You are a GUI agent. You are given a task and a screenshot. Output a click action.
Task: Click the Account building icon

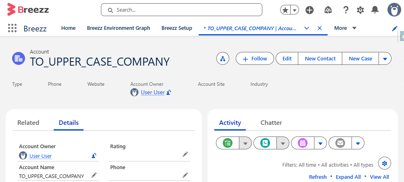click(x=19, y=58)
